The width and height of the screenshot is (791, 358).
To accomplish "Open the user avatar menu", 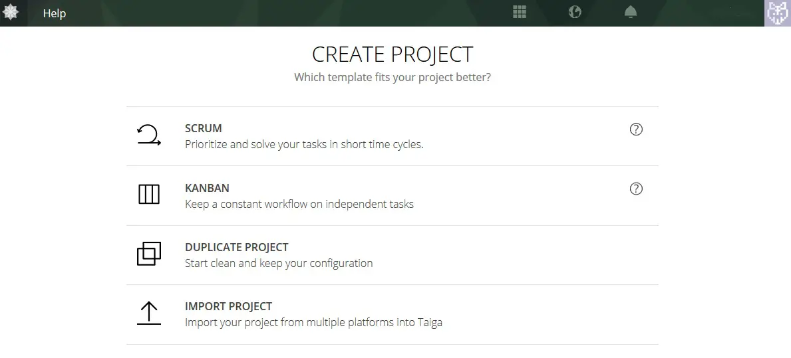I will click(x=778, y=13).
